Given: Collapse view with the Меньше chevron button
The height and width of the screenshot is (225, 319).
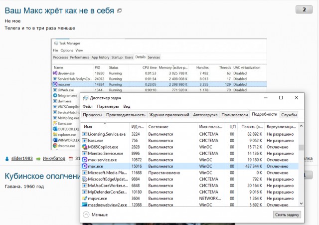Looking at the screenshot, I should pos(86,215).
